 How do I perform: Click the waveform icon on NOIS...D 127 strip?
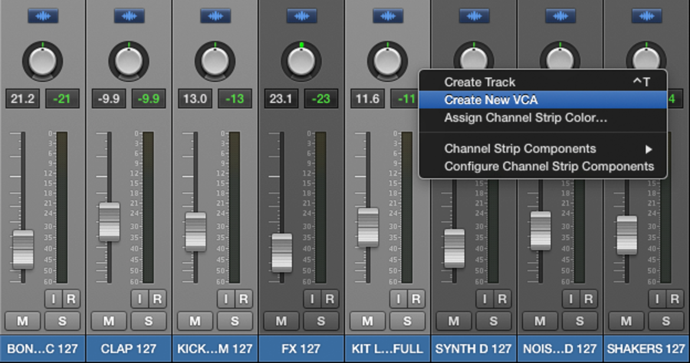pos(561,17)
